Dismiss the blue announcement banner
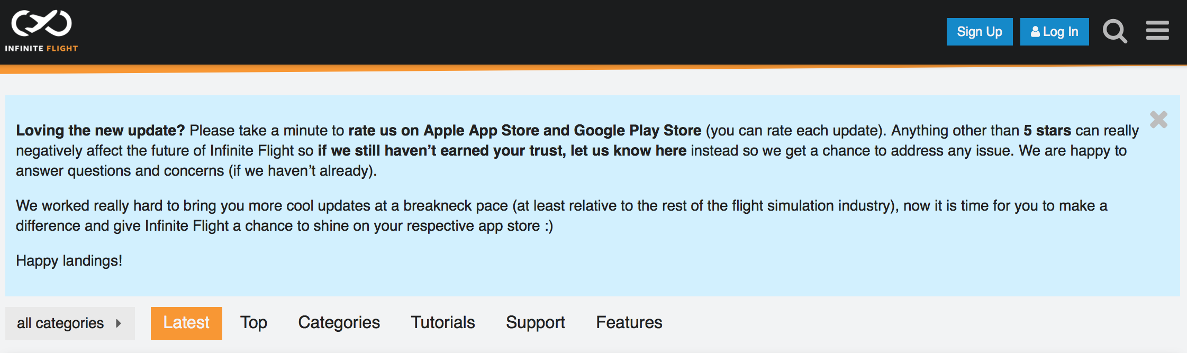The height and width of the screenshot is (353, 1187). click(1158, 120)
